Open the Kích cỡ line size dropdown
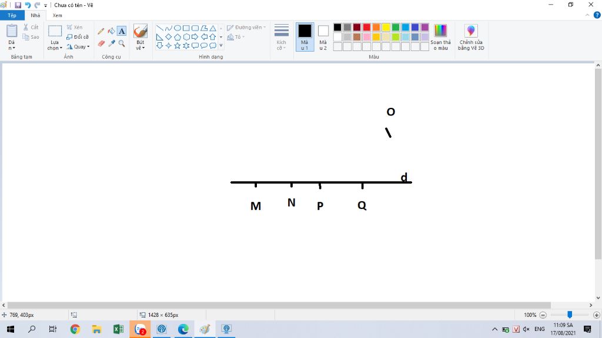This screenshot has width=602, height=338. [x=282, y=37]
